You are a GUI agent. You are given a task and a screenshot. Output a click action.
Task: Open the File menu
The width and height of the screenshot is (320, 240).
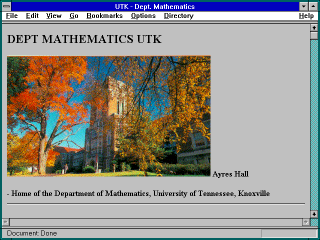(12, 16)
